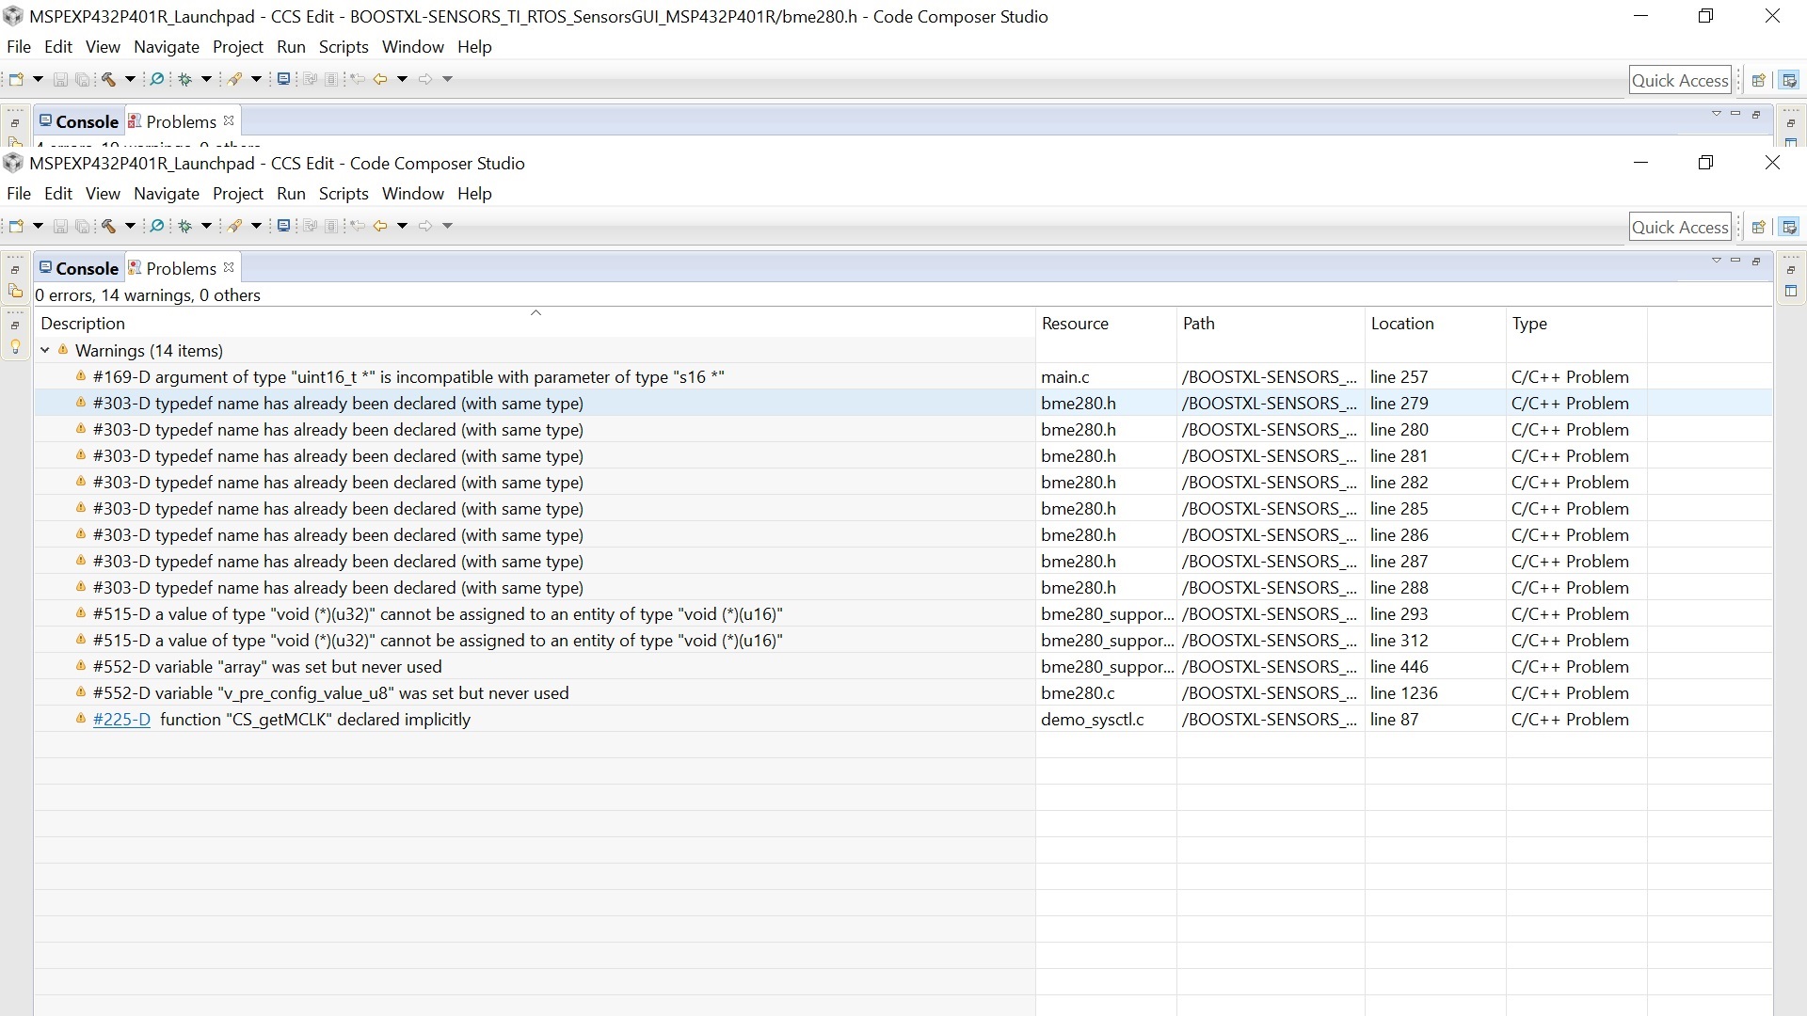Open the Open Perspective icon
This screenshot has height=1016, width=1807.
[1759, 226]
